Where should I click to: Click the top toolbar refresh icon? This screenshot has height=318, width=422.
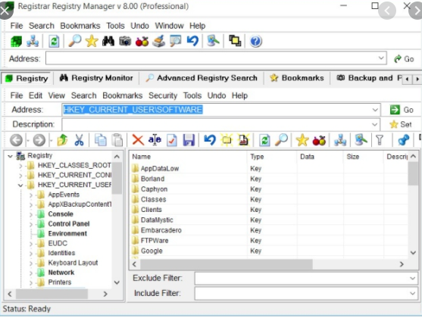54,42
